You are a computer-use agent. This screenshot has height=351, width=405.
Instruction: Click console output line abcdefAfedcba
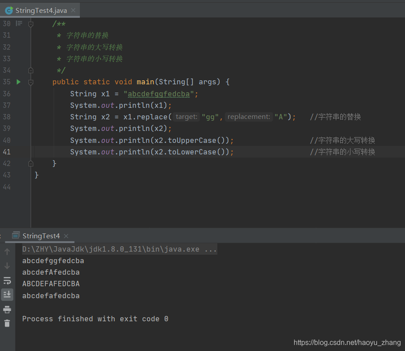[x=51, y=272]
